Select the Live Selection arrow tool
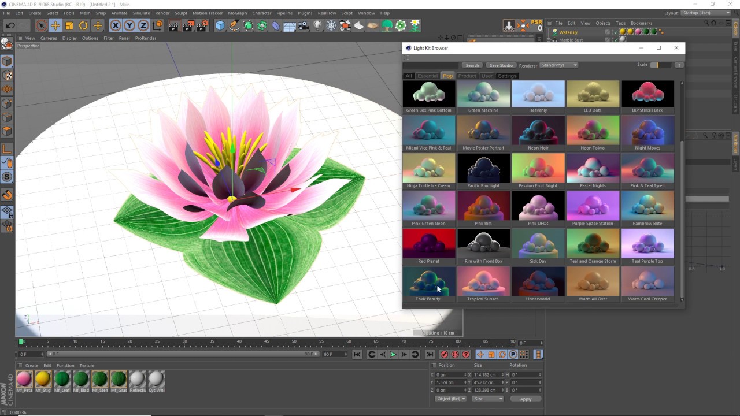Viewport: 740px width, 416px height. 40,25
